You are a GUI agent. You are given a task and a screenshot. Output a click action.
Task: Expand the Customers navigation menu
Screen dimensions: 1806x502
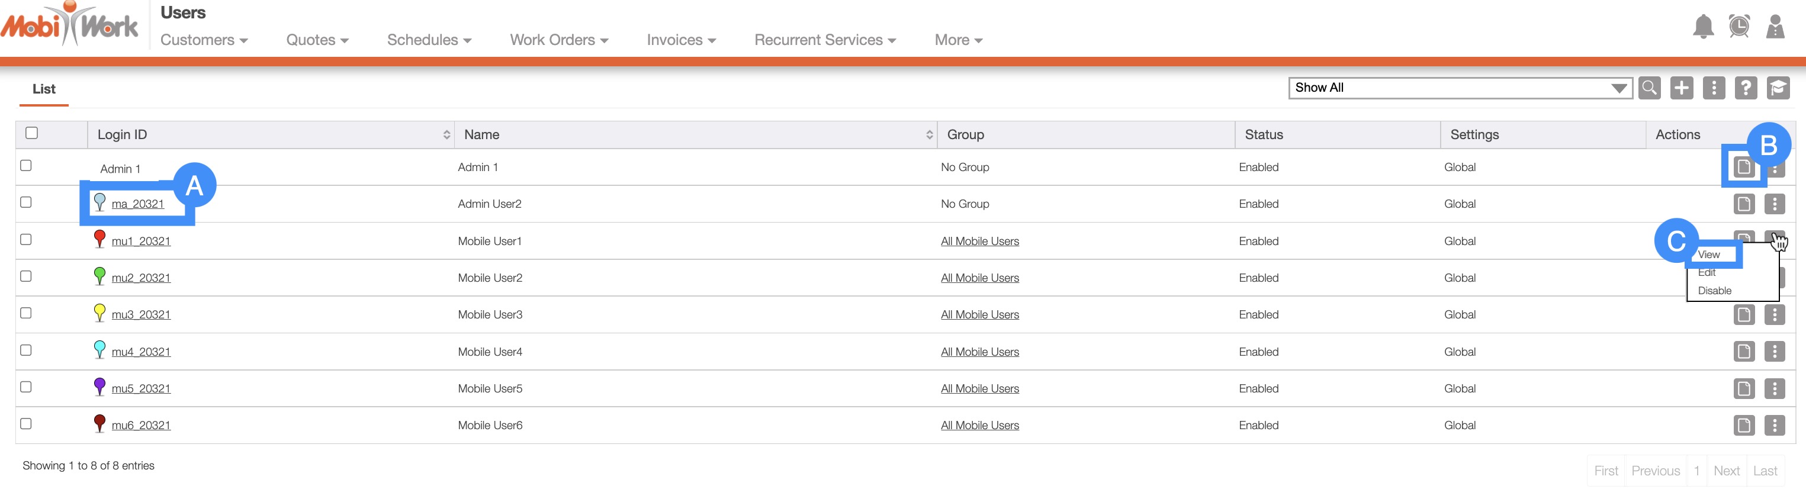[x=203, y=40]
